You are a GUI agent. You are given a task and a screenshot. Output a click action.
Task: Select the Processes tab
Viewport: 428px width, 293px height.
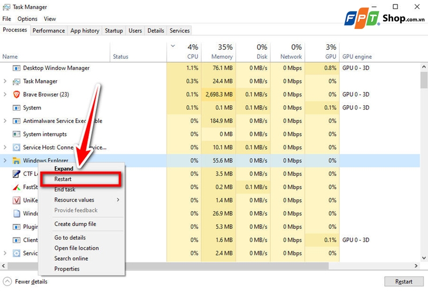(15, 30)
